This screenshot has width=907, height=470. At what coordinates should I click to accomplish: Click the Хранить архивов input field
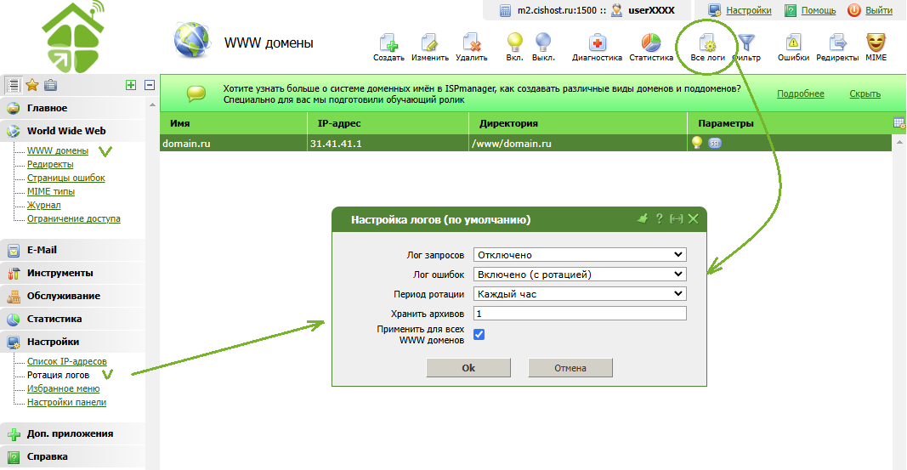(x=580, y=314)
